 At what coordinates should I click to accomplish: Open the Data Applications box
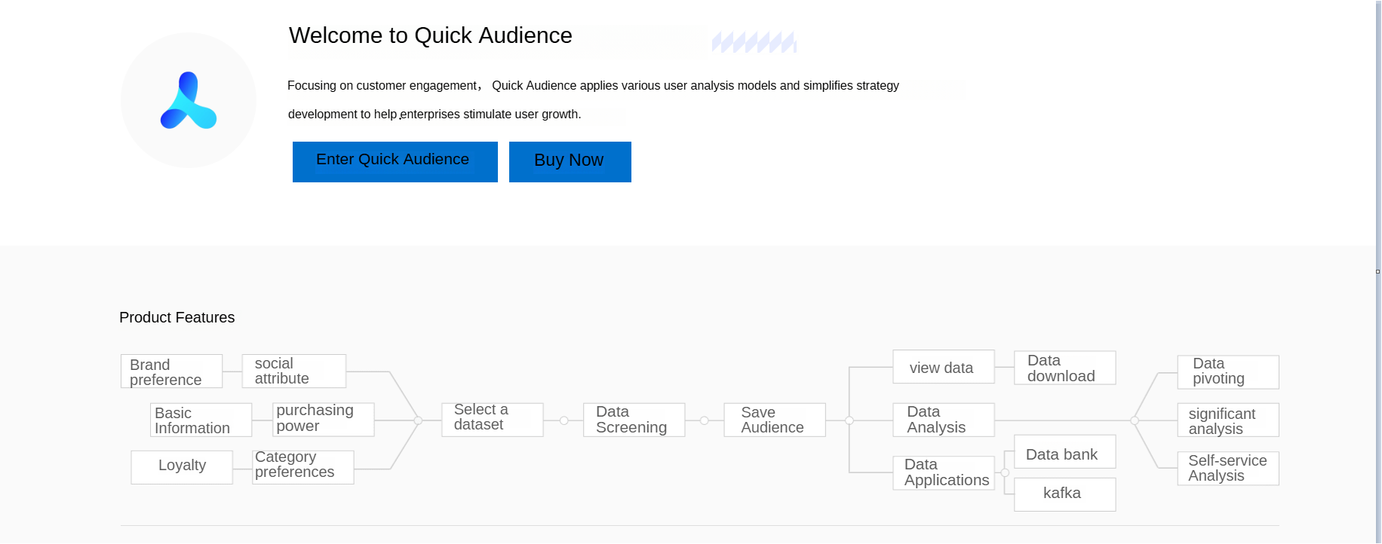[x=943, y=472]
